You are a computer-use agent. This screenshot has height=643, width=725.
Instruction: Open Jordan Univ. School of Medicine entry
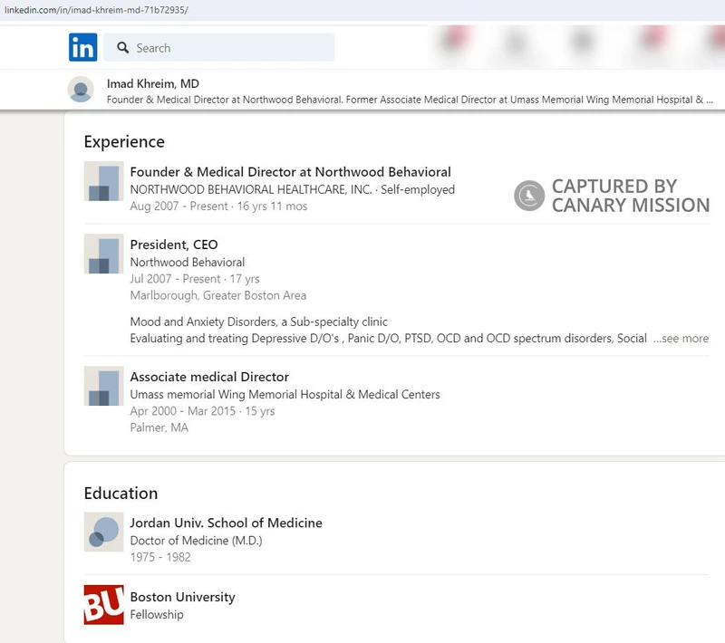(x=226, y=523)
